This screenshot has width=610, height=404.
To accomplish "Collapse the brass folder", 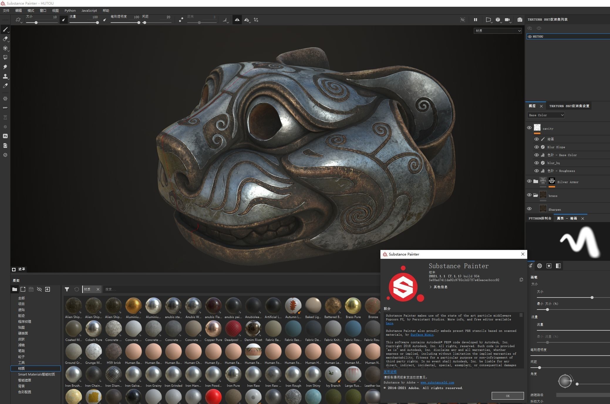I will click(x=536, y=195).
